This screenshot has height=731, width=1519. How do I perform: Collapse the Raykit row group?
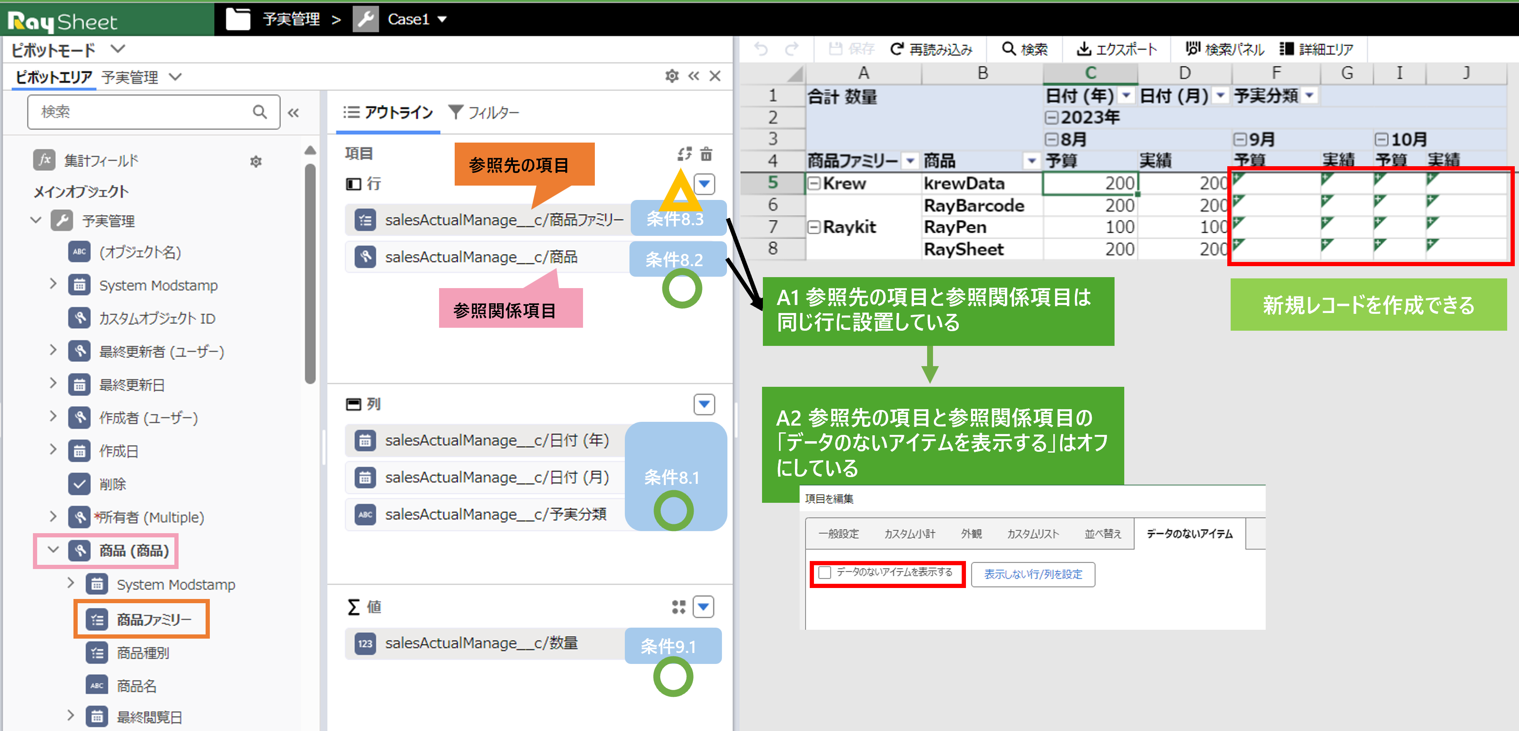pos(814,227)
